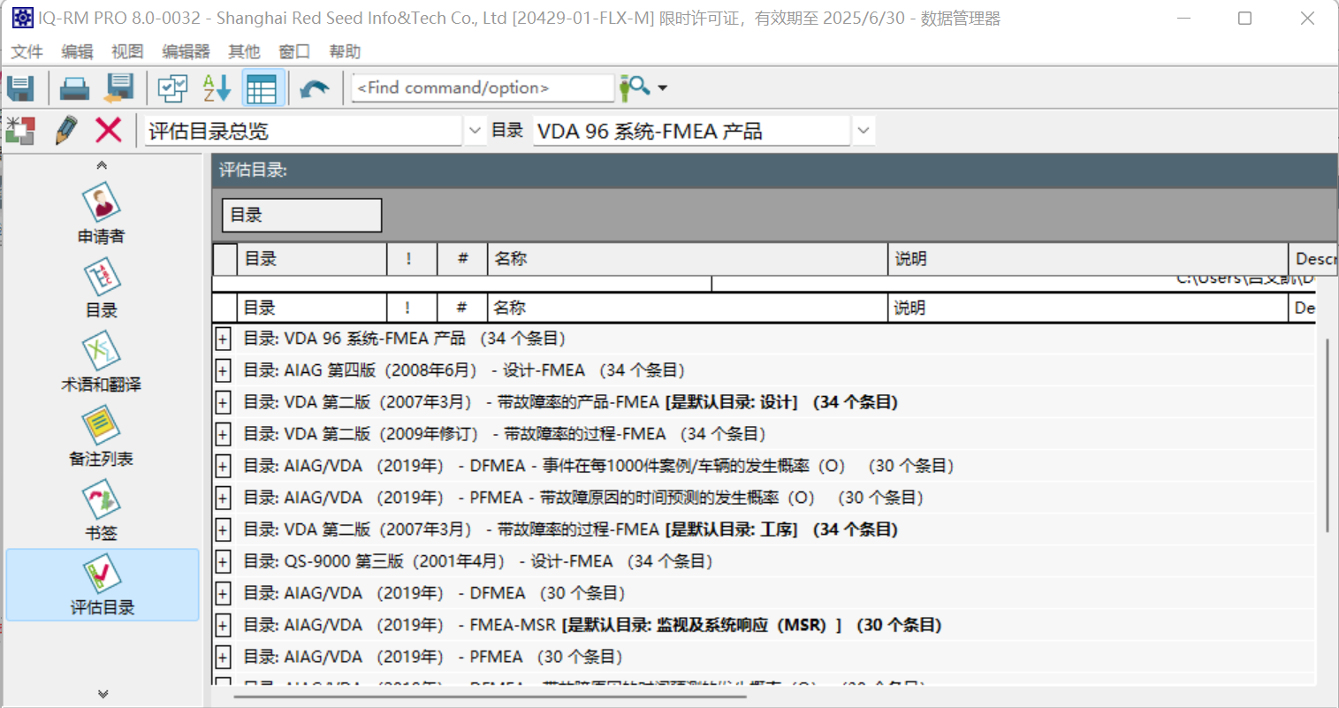This screenshot has width=1339, height=708.
Task: Open the 文件 menu
Action: pyautogui.click(x=27, y=51)
